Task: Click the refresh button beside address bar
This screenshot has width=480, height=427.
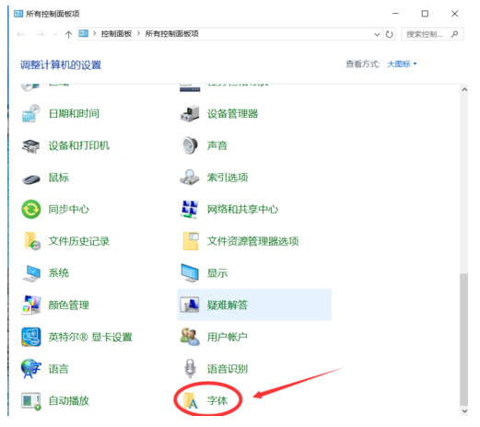Action: pyautogui.click(x=390, y=34)
